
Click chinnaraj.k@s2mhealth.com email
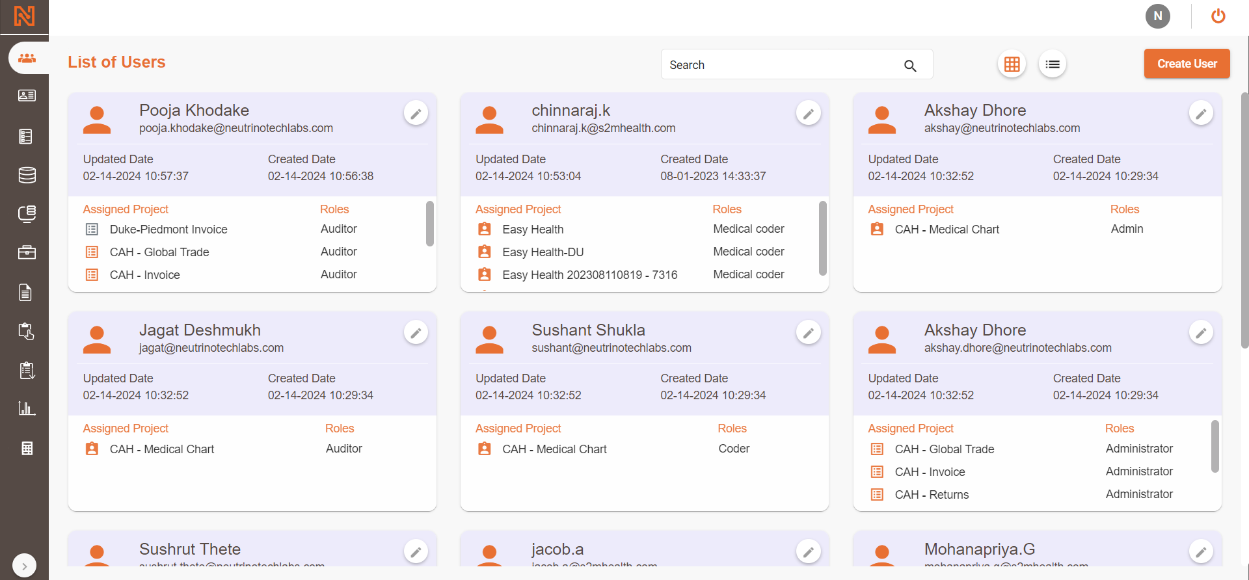(604, 129)
